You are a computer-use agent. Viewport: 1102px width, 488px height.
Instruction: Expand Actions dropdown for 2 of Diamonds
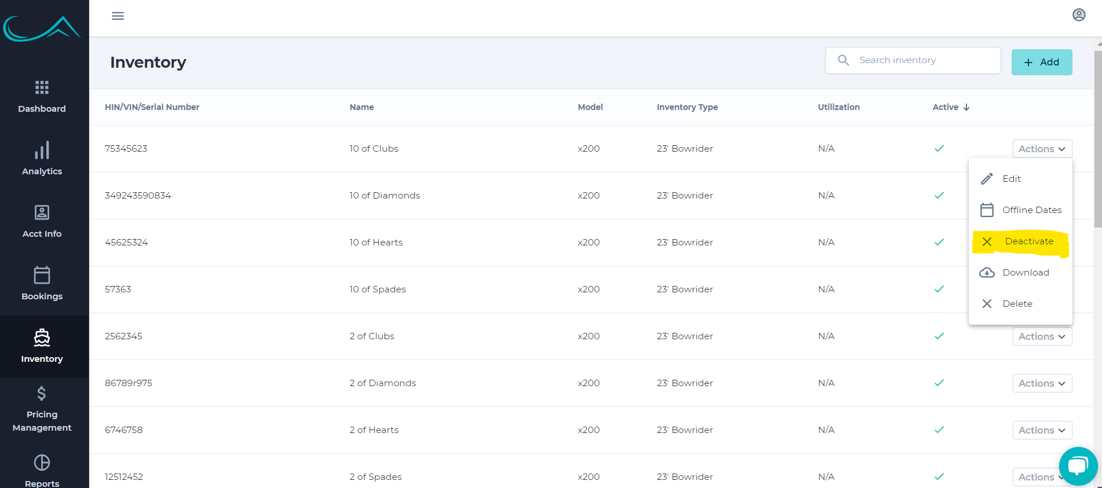(1042, 383)
